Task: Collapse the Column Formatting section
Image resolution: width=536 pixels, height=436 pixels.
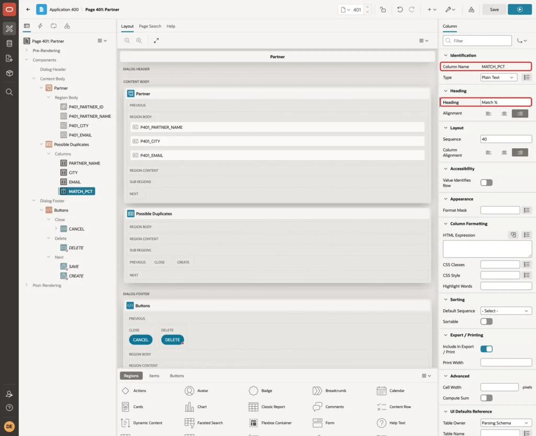Action: click(x=445, y=223)
